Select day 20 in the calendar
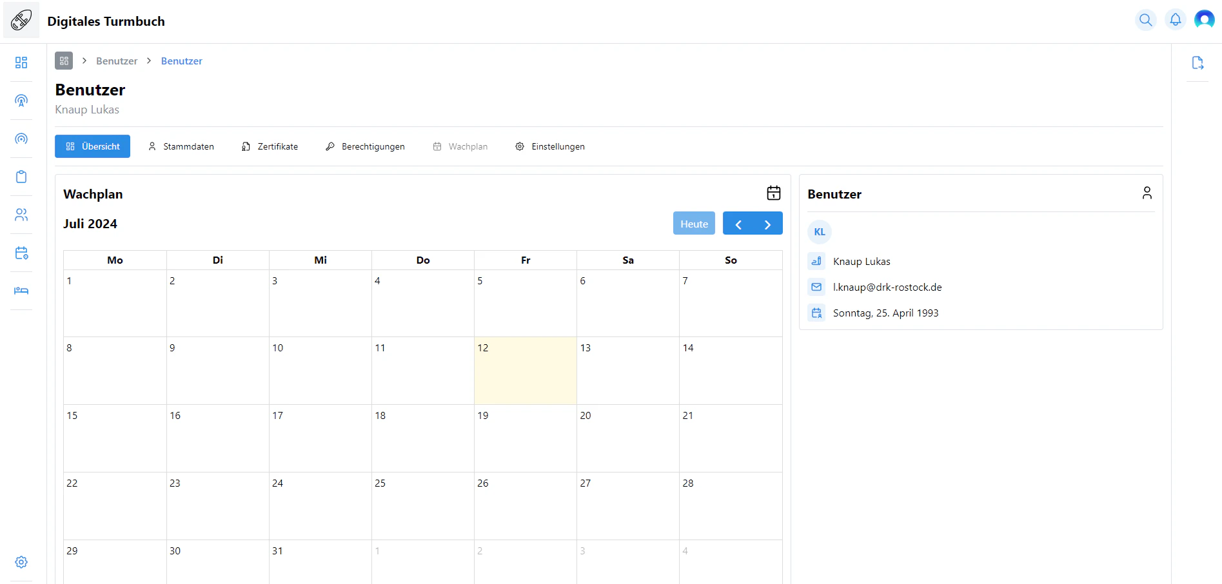The width and height of the screenshot is (1222, 584). coord(628,438)
